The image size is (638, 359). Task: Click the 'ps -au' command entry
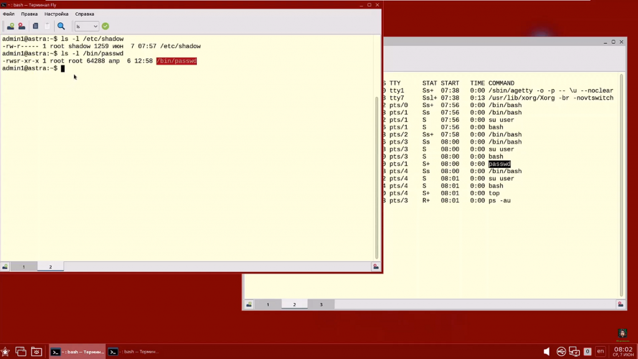(499, 200)
